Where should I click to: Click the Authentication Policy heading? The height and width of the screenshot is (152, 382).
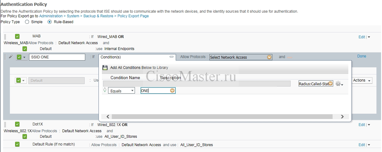[x=24, y=4]
